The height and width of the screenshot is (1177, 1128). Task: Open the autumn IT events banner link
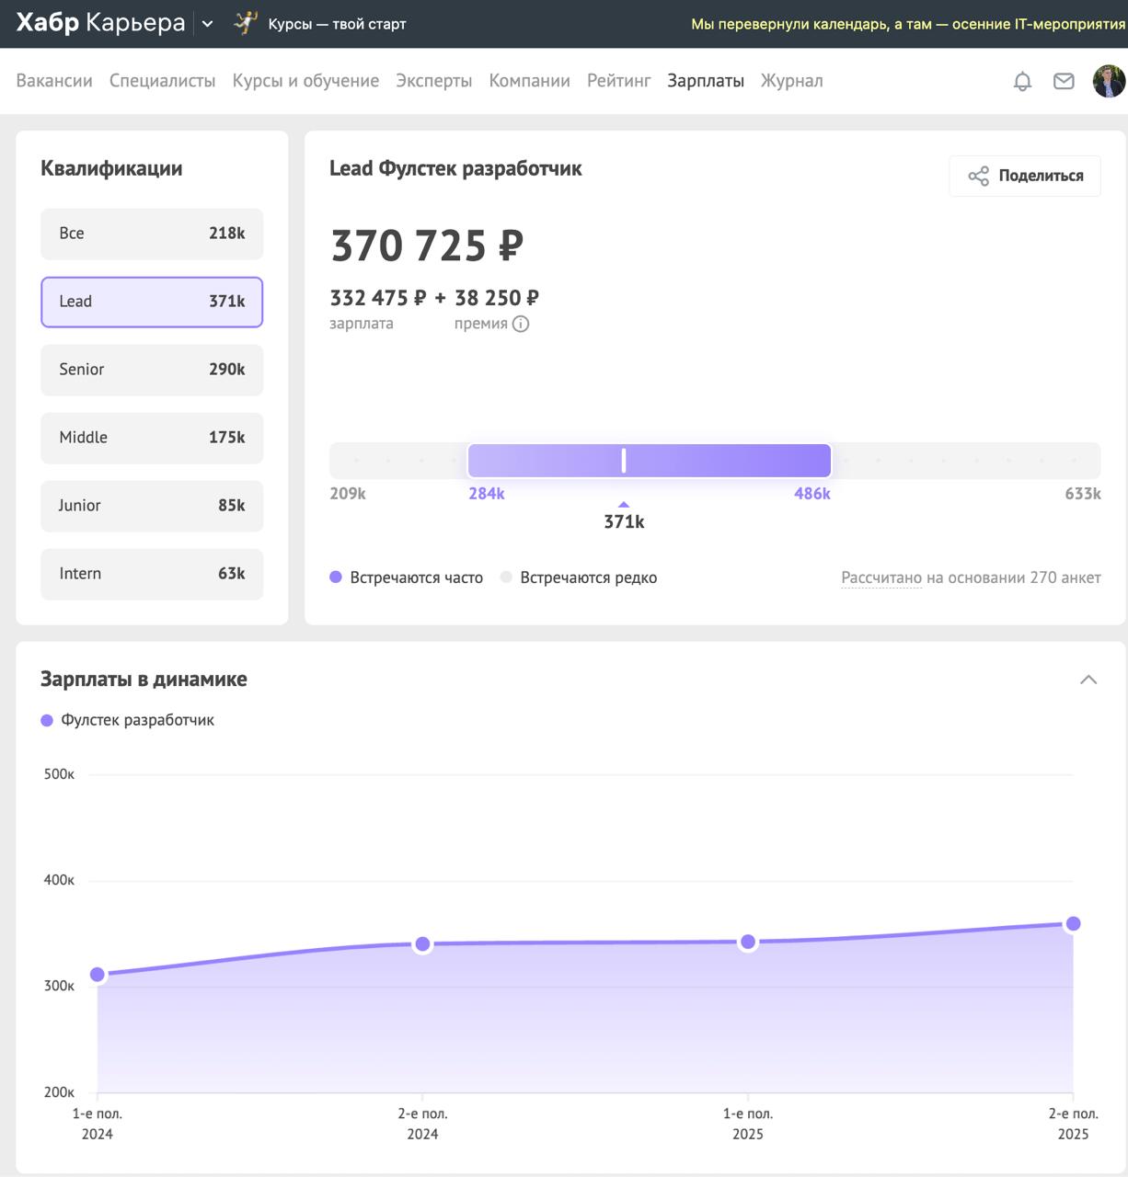tap(907, 24)
